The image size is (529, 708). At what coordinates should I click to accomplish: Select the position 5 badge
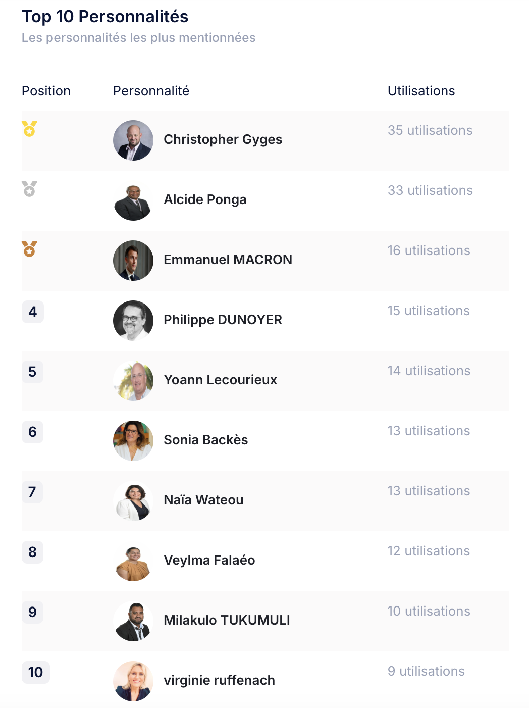(x=32, y=372)
